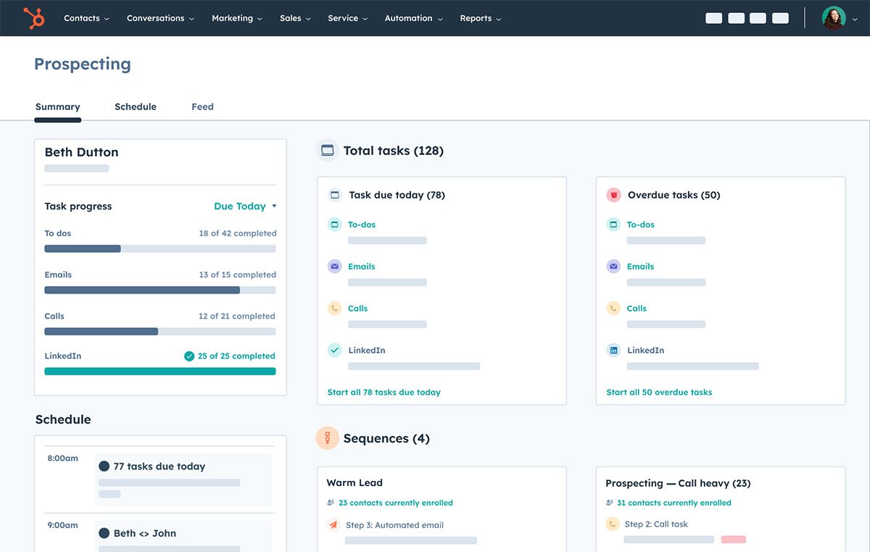Screen dimensions: 870x552
Task: Click the Total tasks clipboard icon
Action: tap(326, 151)
